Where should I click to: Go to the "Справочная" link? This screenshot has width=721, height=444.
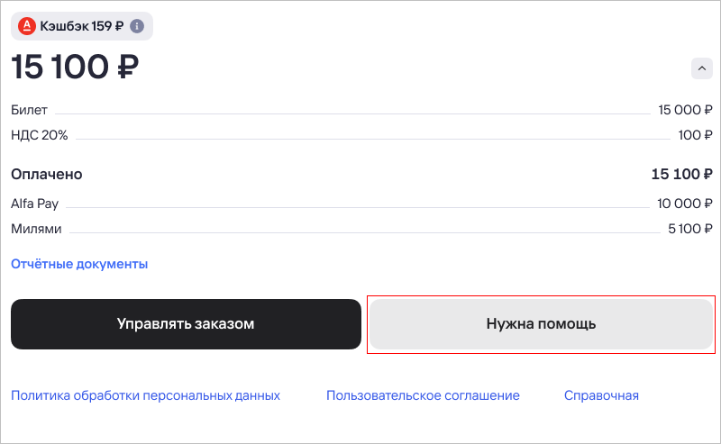pos(601,395)
